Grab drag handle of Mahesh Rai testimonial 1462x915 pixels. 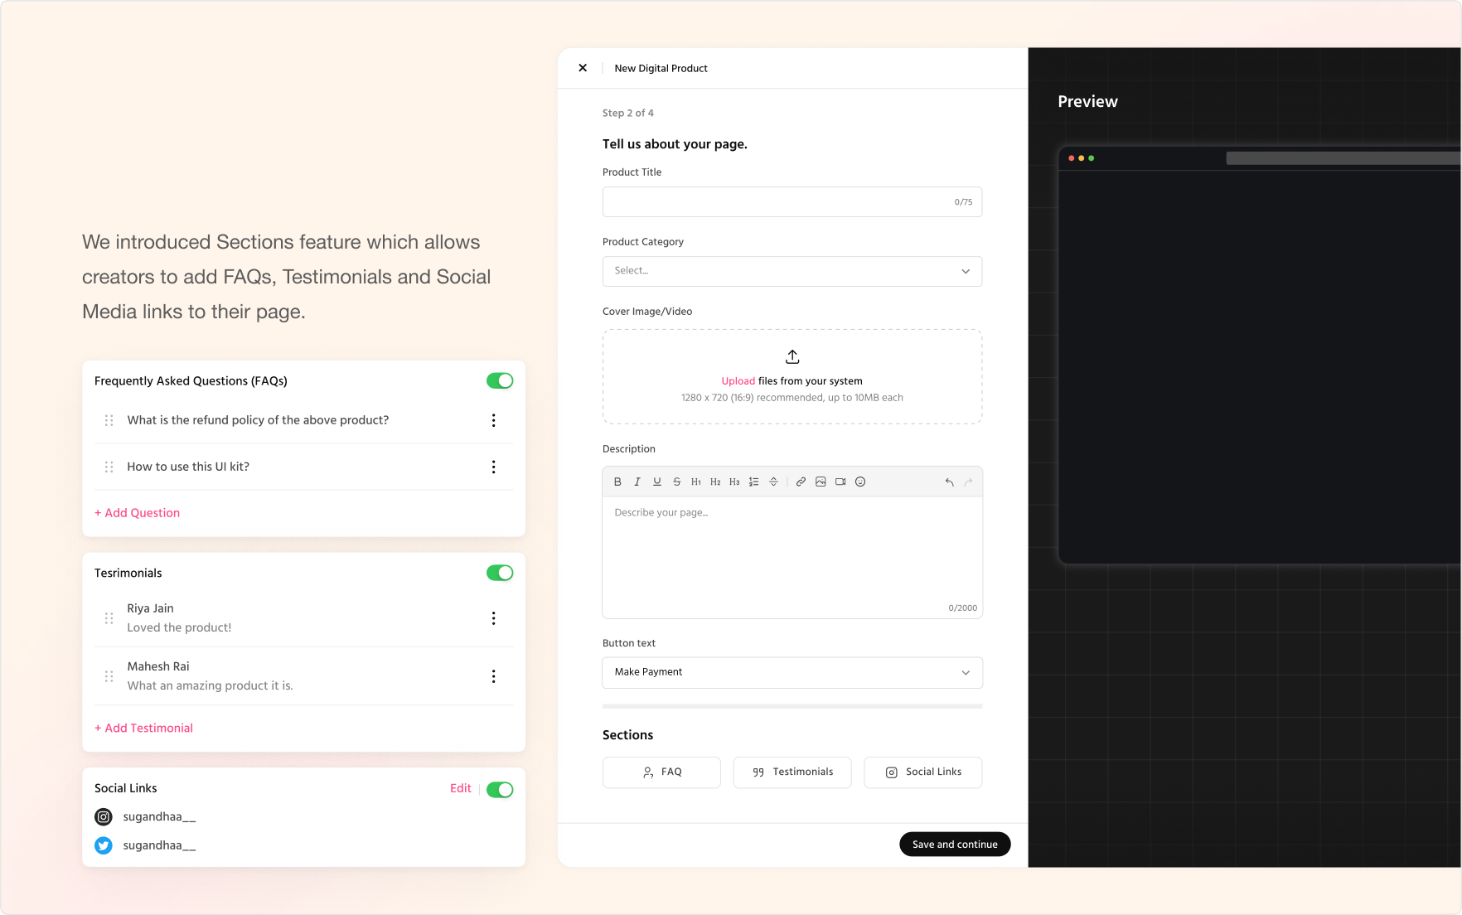[x=109, y=676]
